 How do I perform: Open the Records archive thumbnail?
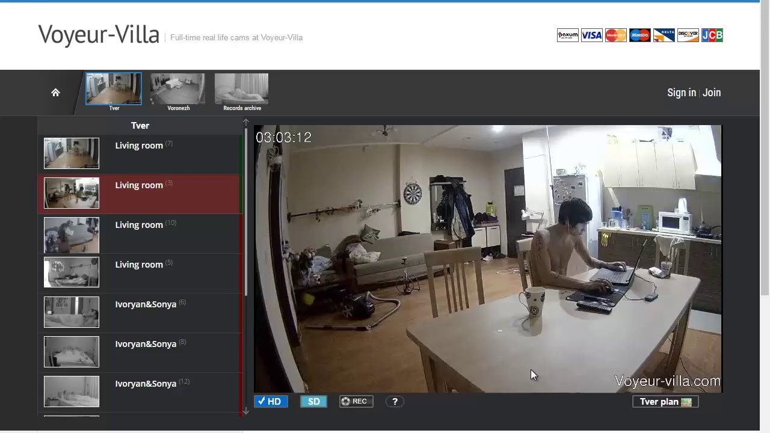pos(242,89)
